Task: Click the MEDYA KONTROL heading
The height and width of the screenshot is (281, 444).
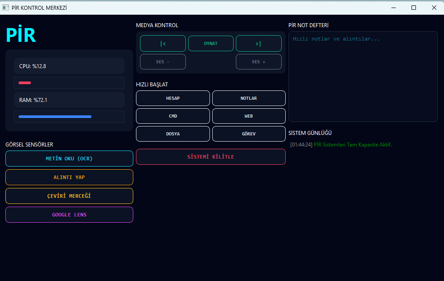Action: (x=157, y=25)
